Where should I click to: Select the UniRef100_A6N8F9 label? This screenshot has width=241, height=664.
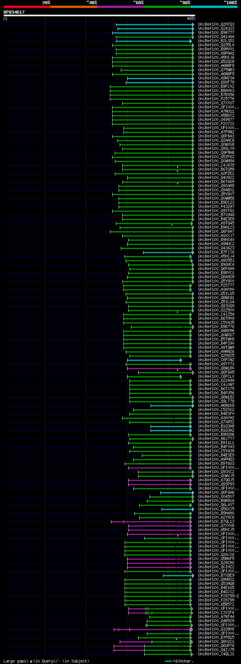pyautogui.click(x=216, y=74)
